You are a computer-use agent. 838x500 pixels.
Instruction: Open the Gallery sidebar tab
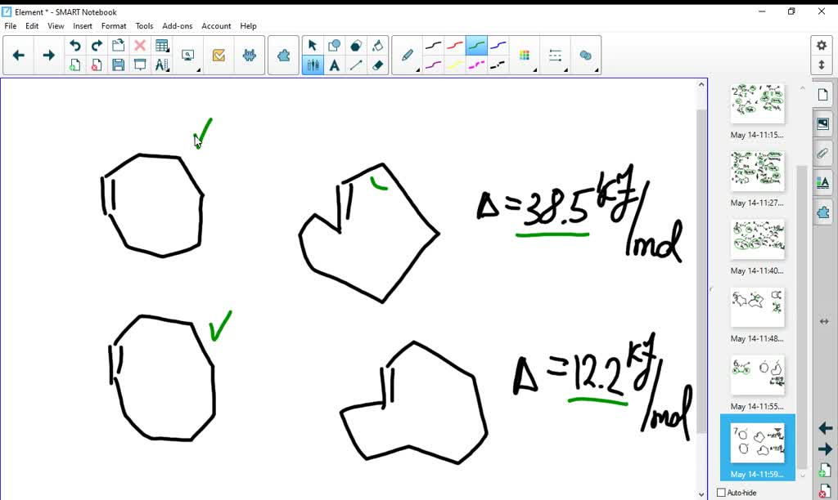point(822,123)
